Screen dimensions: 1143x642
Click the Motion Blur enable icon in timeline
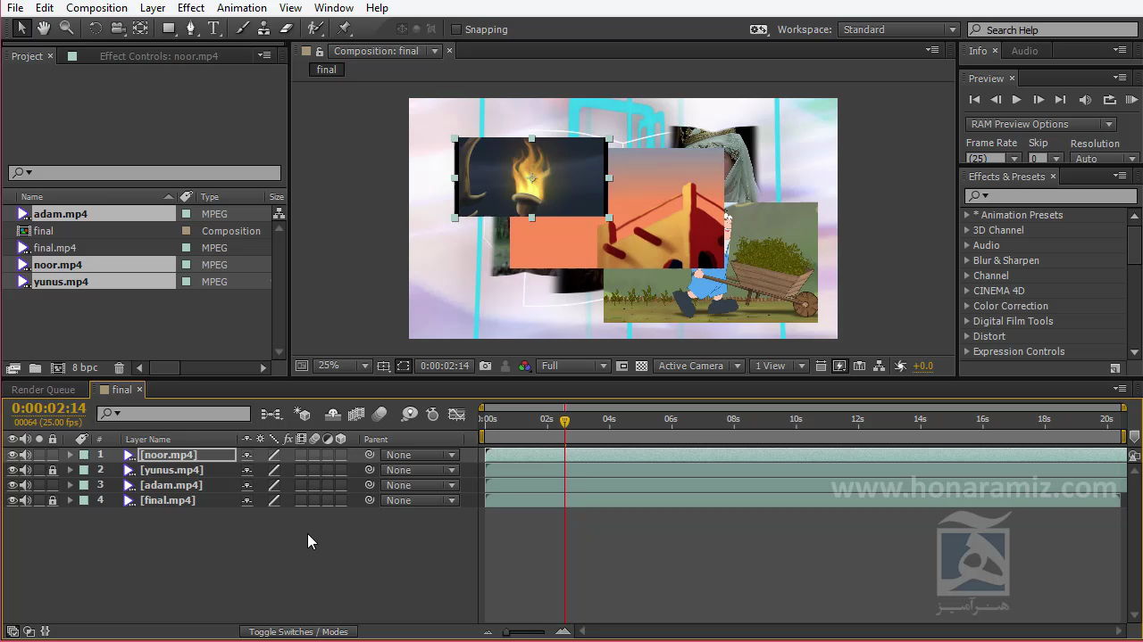[x=380, y=415]
